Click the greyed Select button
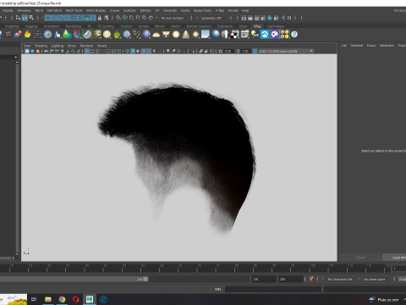This screenshot has width=406, height=305. click(x=360, y=258)
